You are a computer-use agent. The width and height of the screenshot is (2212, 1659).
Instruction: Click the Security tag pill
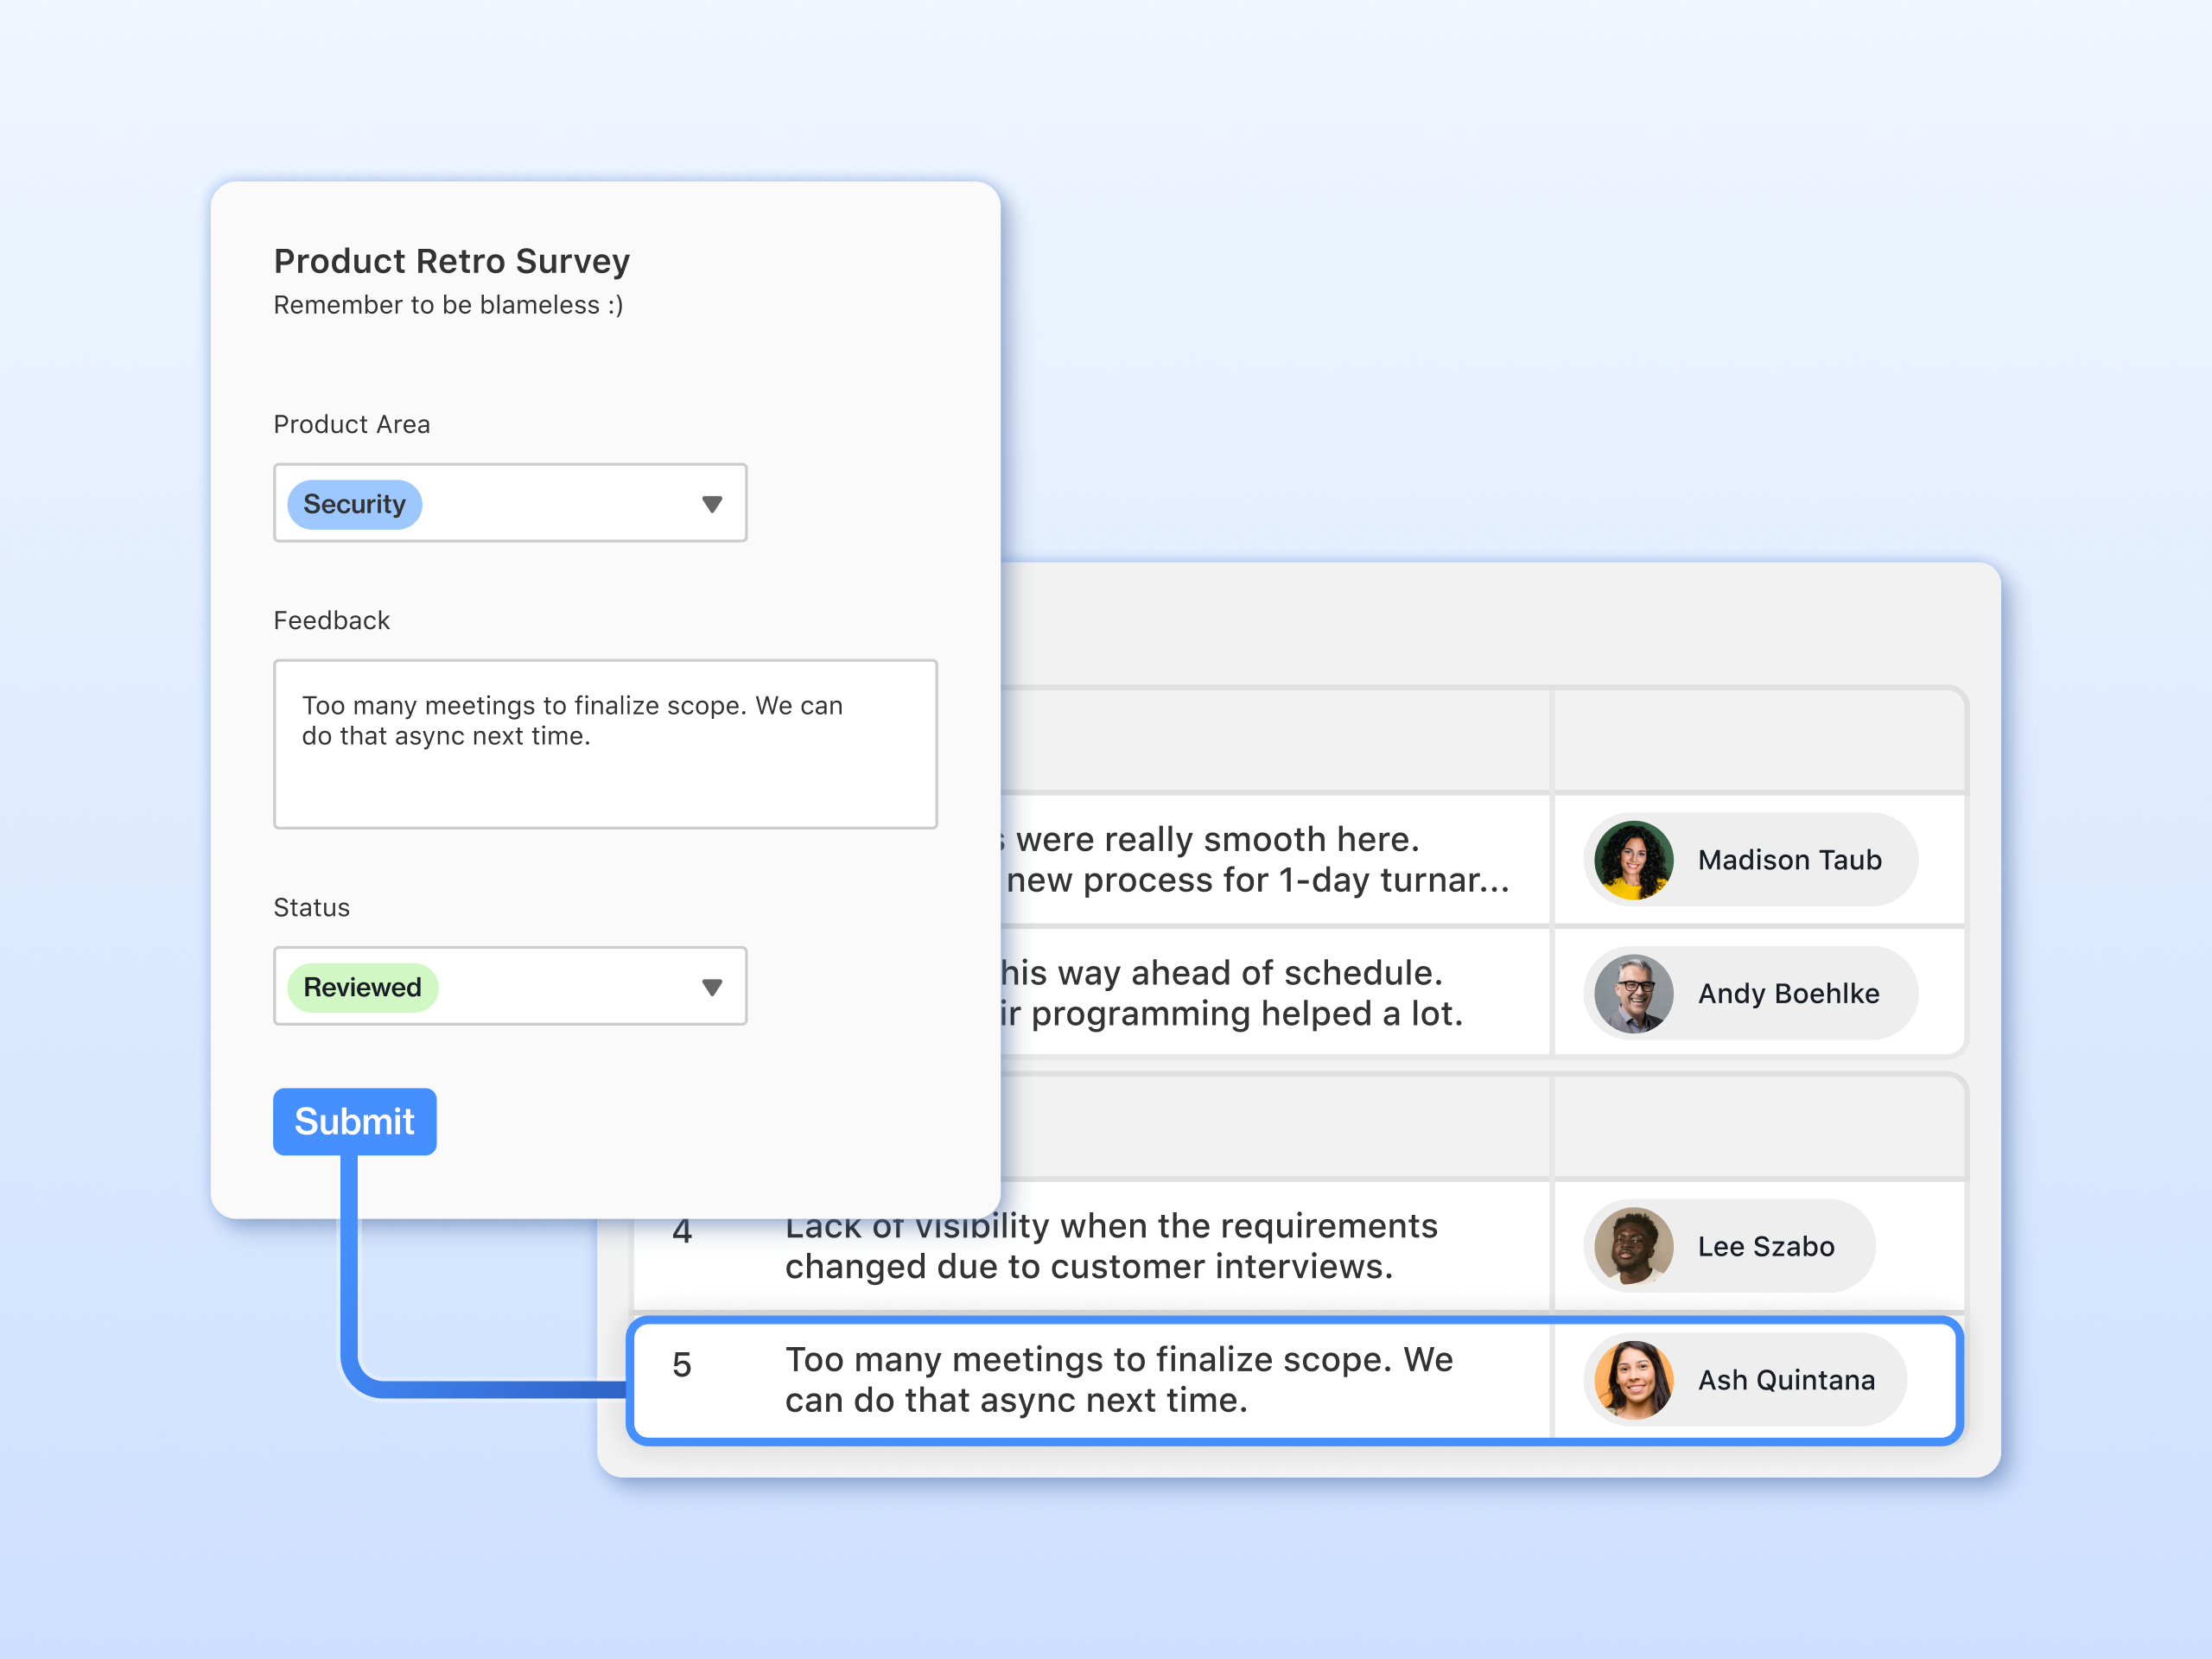point(354,504)
